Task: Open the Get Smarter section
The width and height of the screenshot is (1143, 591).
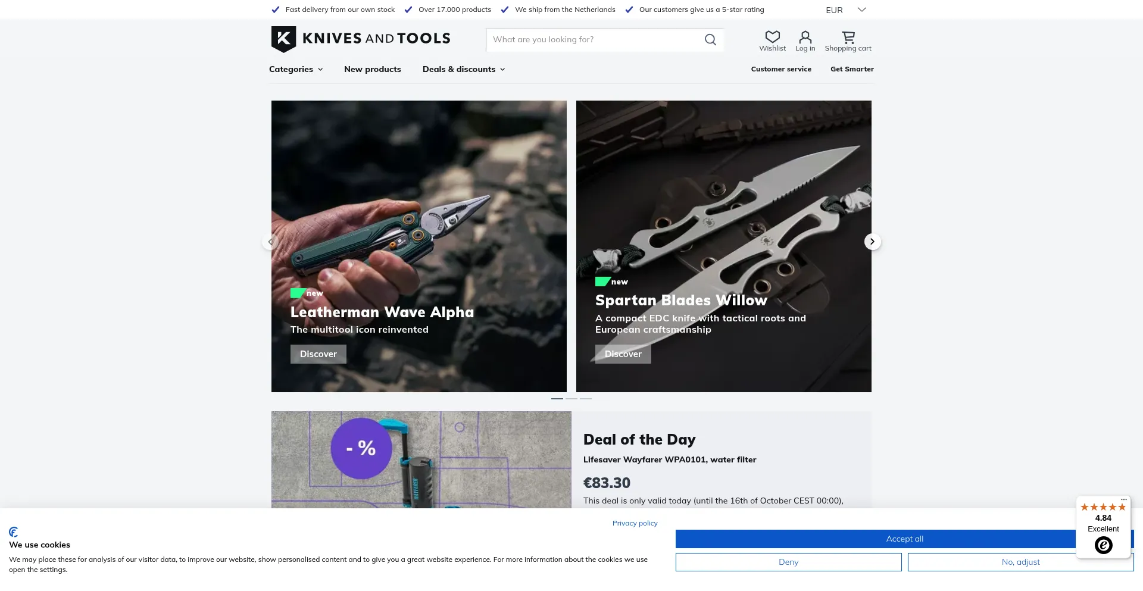Action: coord(852,70)
